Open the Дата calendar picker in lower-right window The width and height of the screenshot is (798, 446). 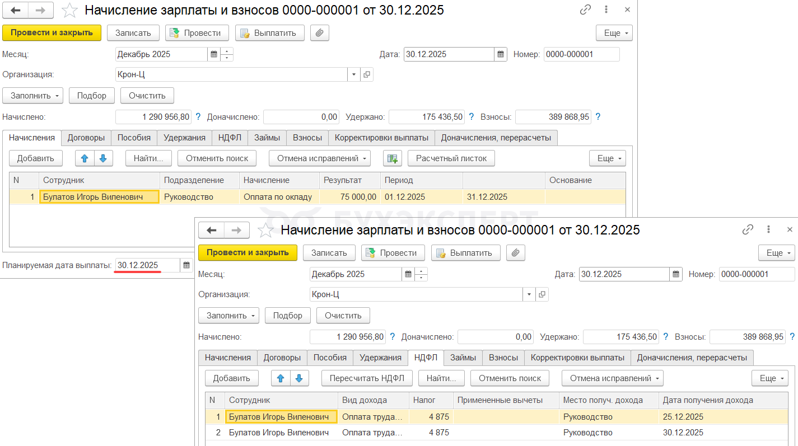pyautogui.click(x=676, y=274)
